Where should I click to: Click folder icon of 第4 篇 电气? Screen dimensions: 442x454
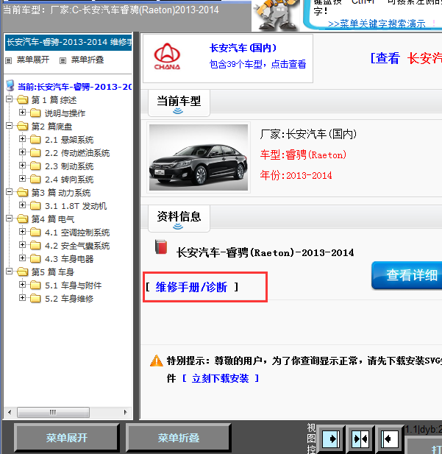(x=22, y=219)
